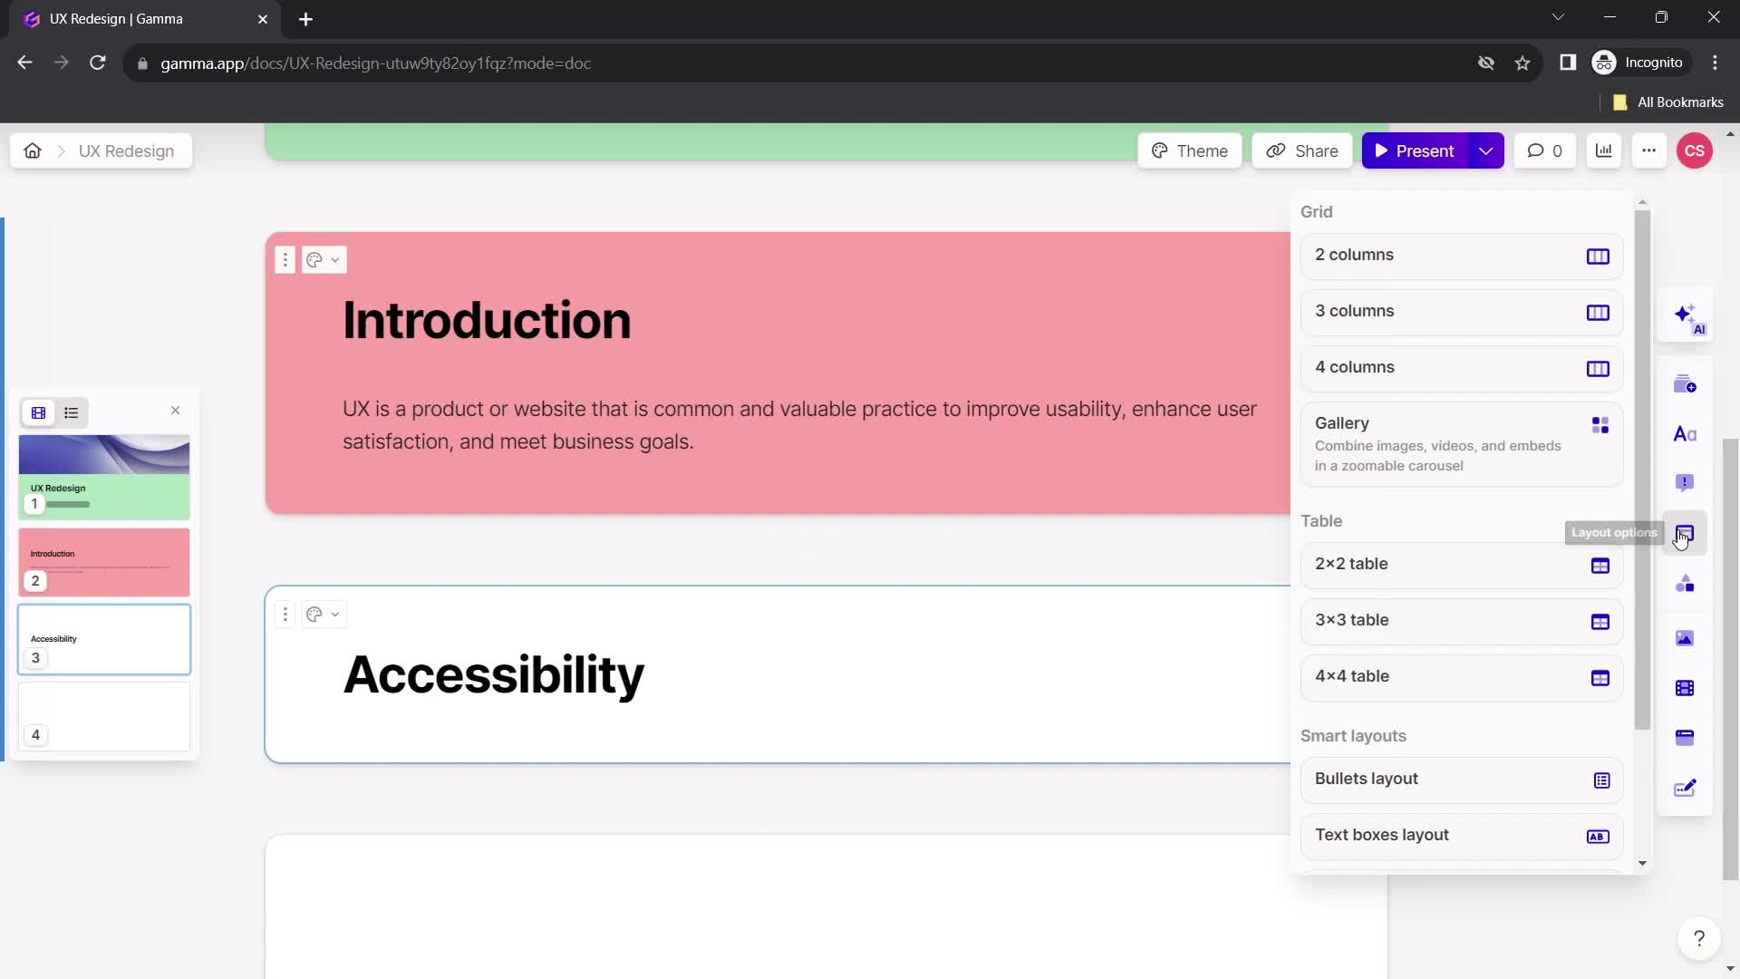Viewport: 1740px width, 979px height.
Task: Click the text formatting icon in sidebar
Action: (1690, 434)
